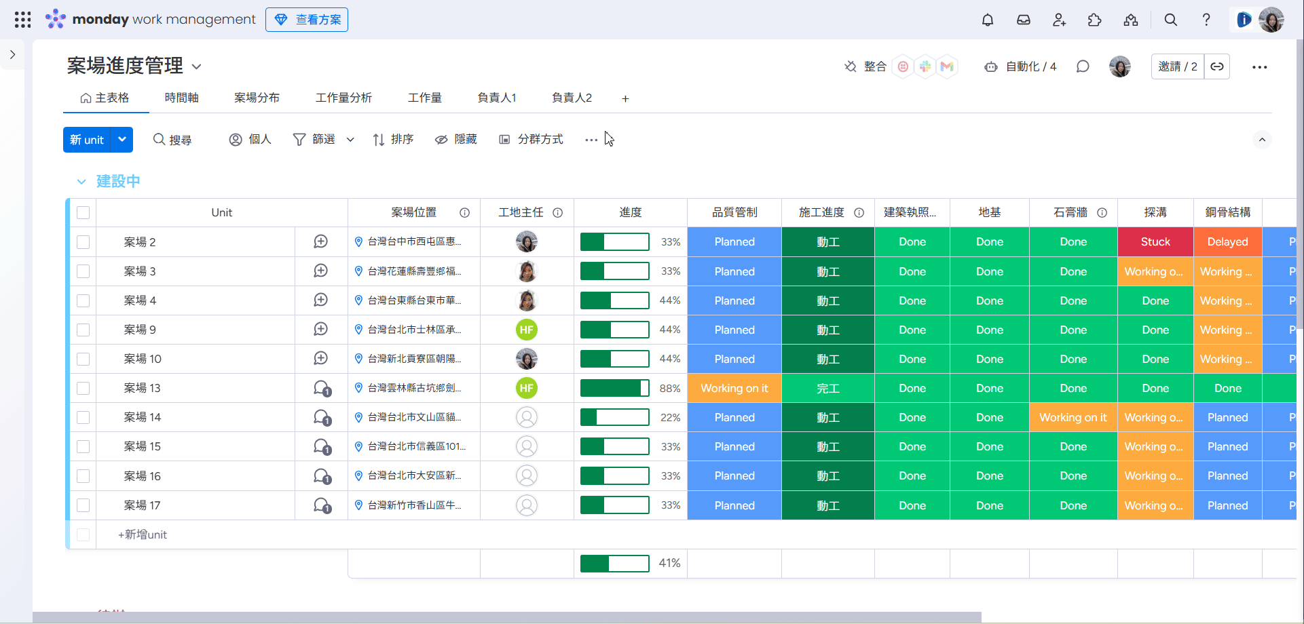1304x624 pixels.
Task: Switch to the 負責人1 tab
Action: [497, 98]
